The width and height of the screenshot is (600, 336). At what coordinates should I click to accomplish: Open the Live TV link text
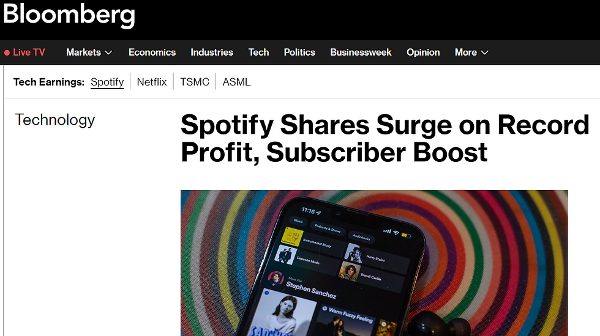point(29,53)
